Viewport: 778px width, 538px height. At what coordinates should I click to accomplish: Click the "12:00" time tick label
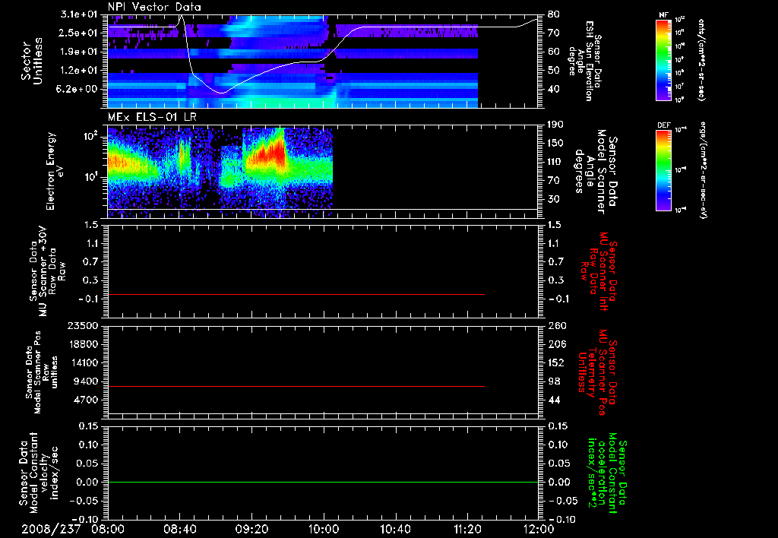539,529
